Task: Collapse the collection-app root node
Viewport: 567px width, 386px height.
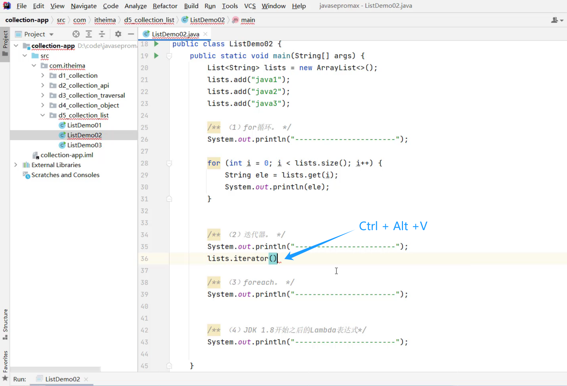Action: (16, 46)
